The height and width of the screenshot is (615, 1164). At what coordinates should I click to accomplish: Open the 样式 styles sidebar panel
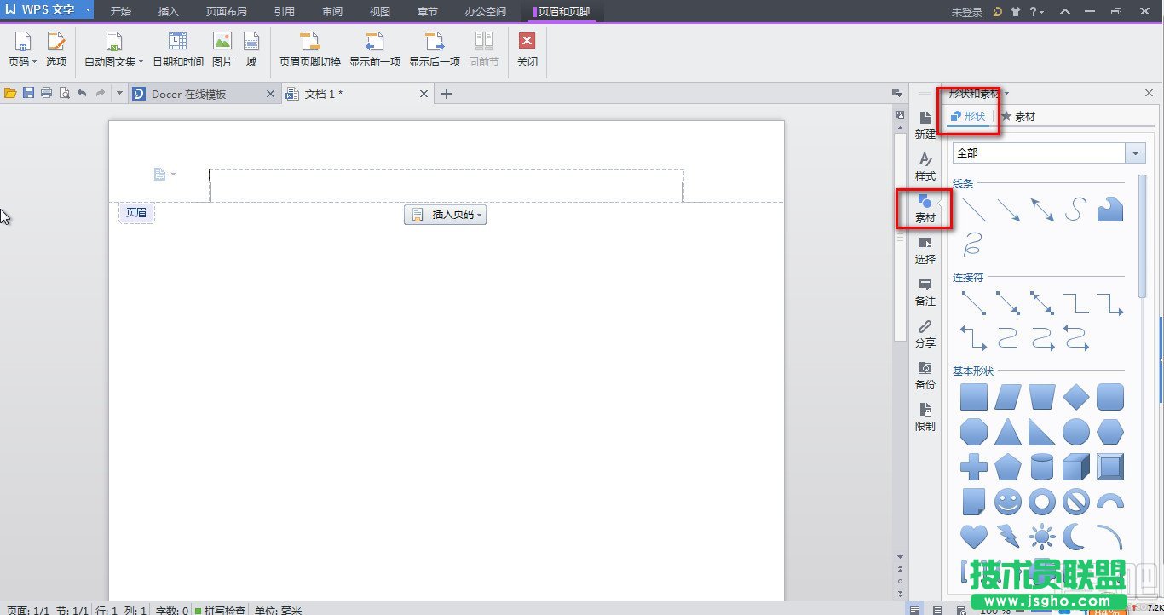click(x=925, y=166)
